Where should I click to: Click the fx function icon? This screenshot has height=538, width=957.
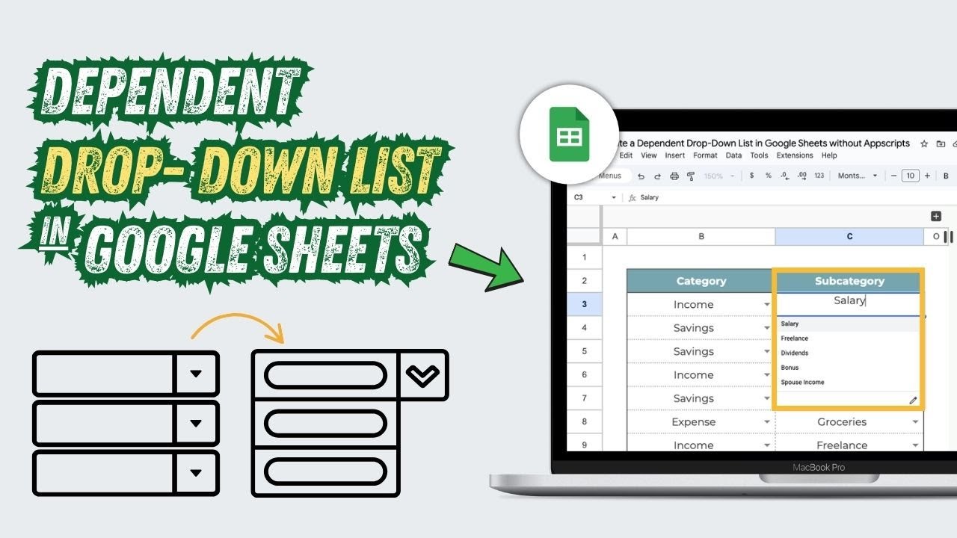[x=632, y=198]
